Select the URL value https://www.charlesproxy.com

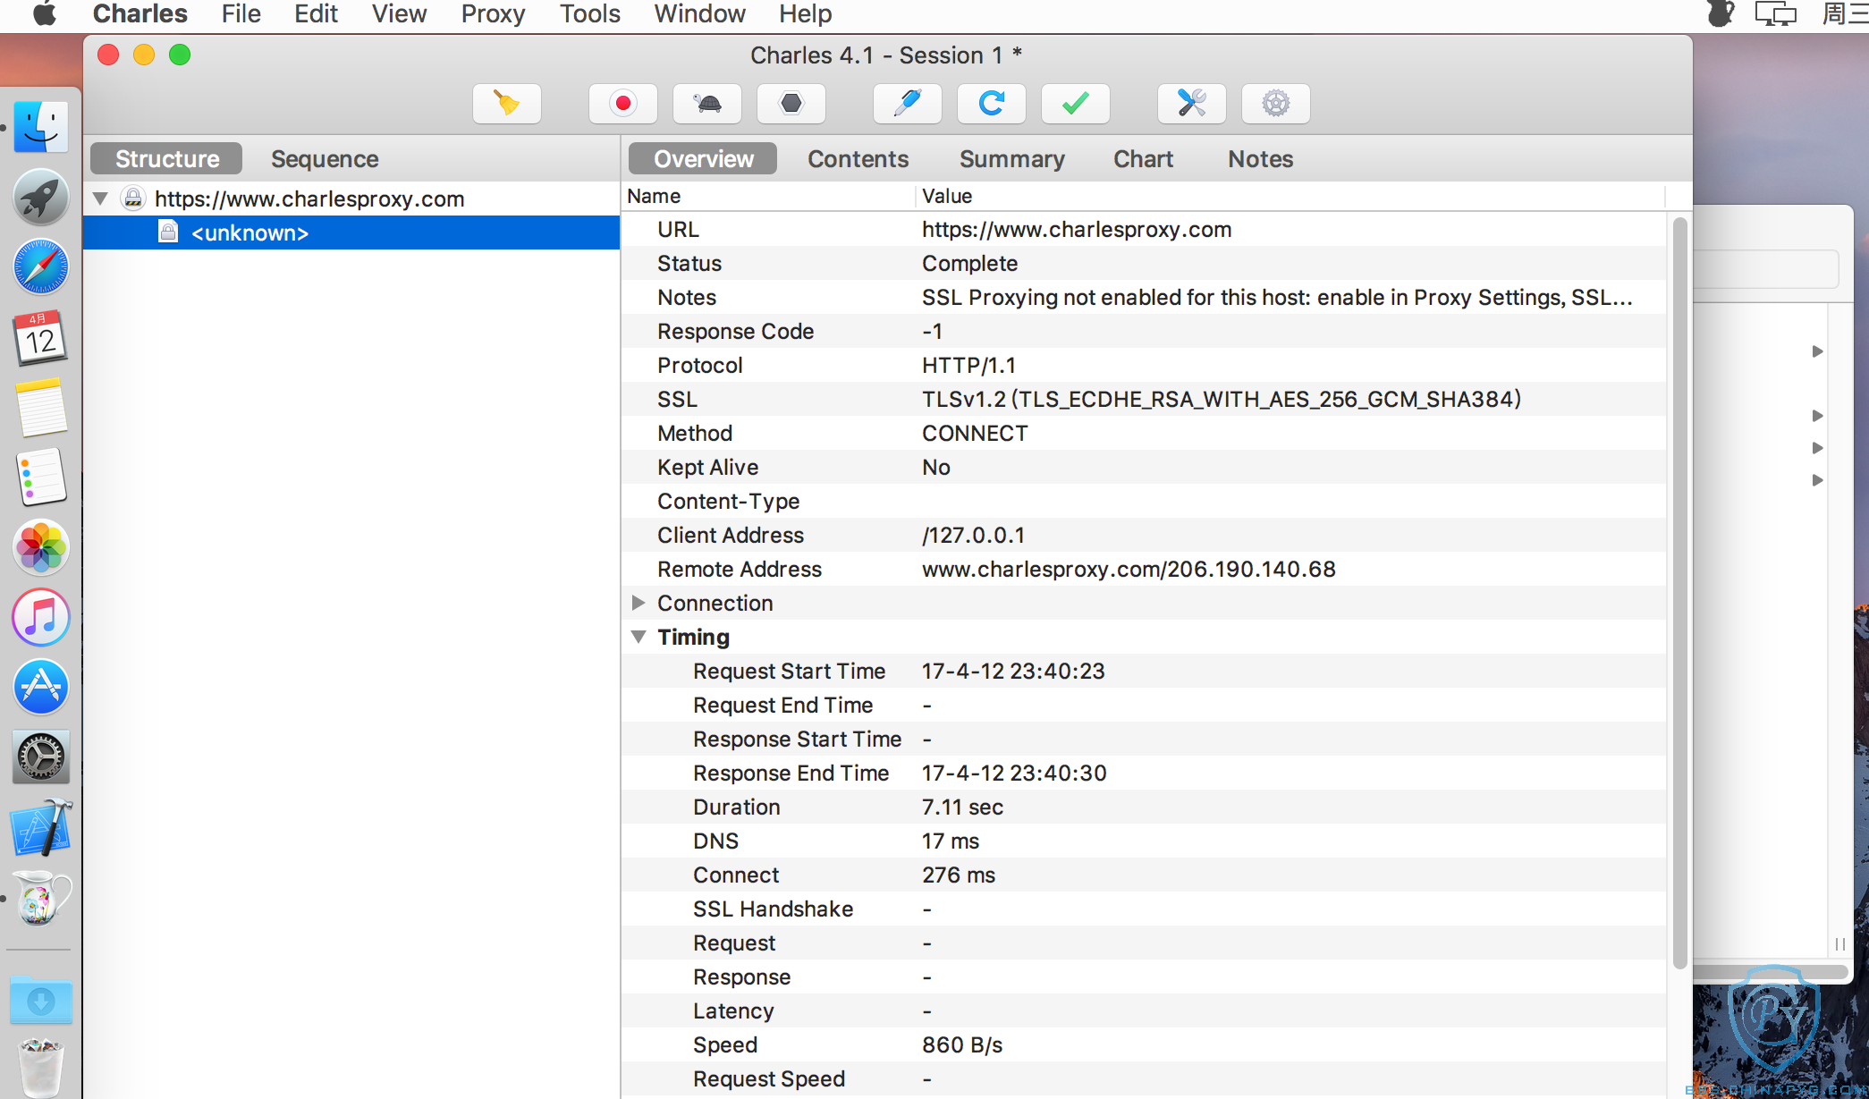pos(1076,230)
